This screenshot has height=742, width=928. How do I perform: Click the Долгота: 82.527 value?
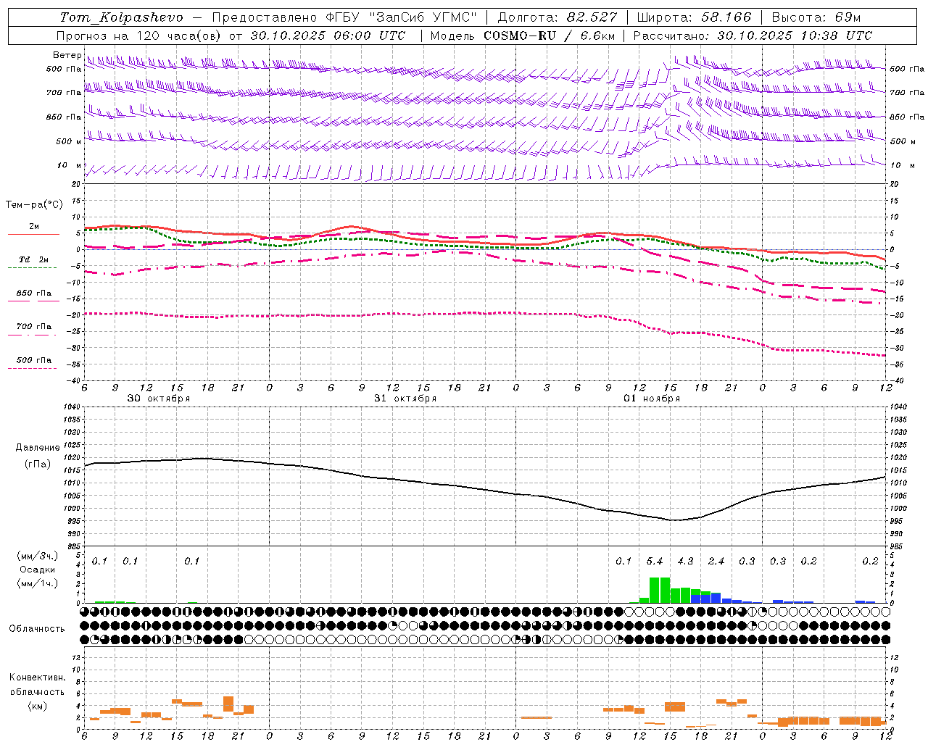click(x=558, y=17)
